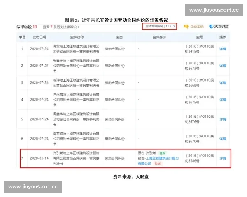The image size is (247, 197).
Task: Click the 肖军 case name in row 1
Action: tap(76, 49)
